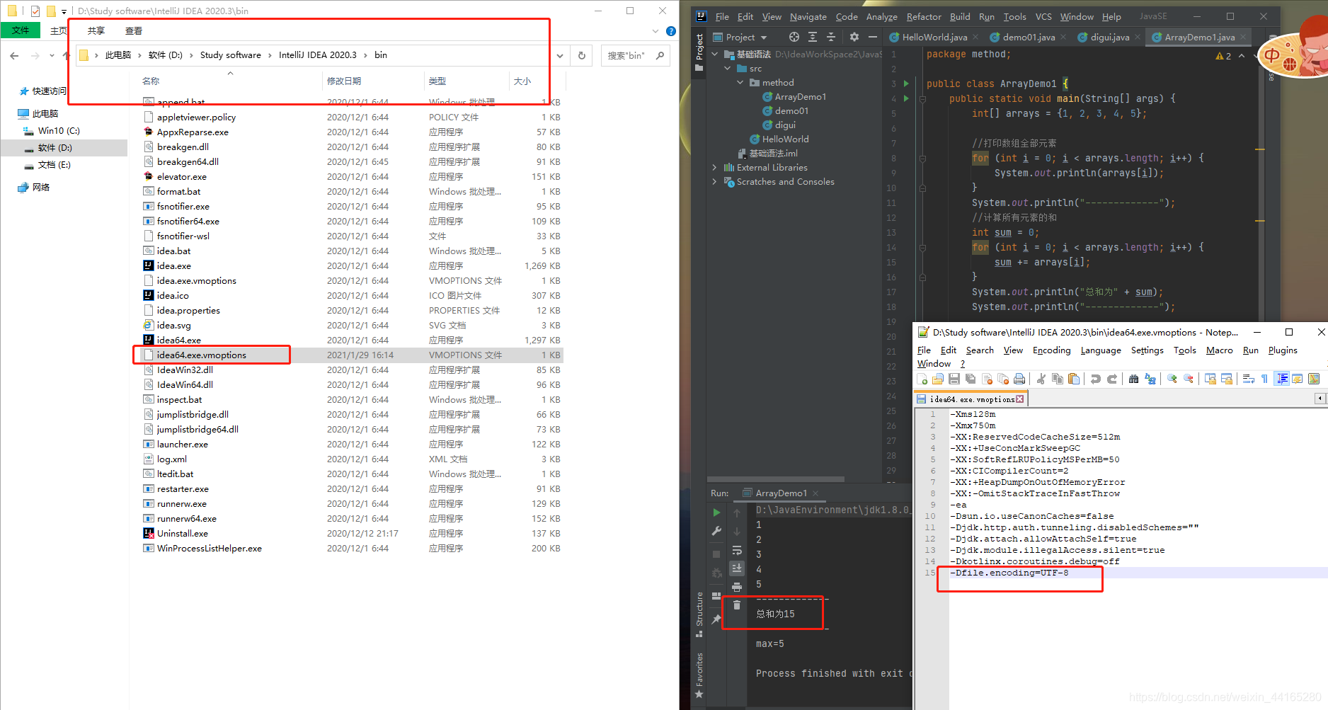The image size is (1328, 710).
Task: Collapse the method package node
Action: tap(740, 83)
